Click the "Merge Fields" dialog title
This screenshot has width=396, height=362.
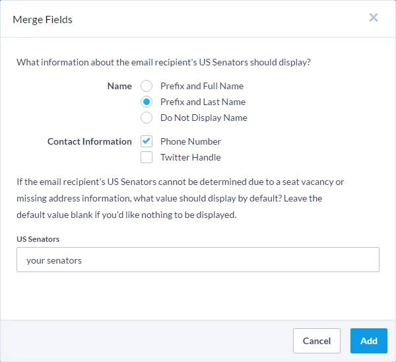tap(43, 19)
